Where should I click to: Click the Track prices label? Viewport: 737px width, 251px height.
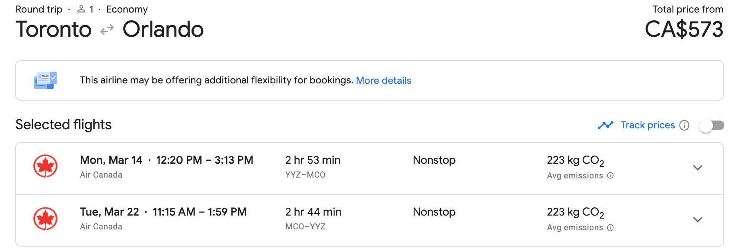(648, 125)
